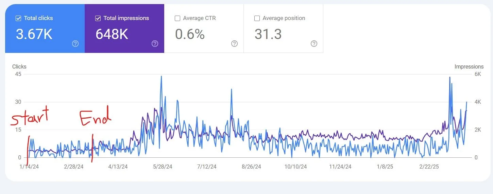Click the 2/22/25 date label
The image size is (493, 194).
click(x=429, y=167)
